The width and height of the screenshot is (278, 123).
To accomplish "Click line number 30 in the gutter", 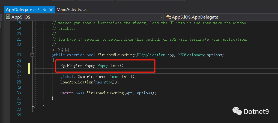I will [x=19, y=93].
